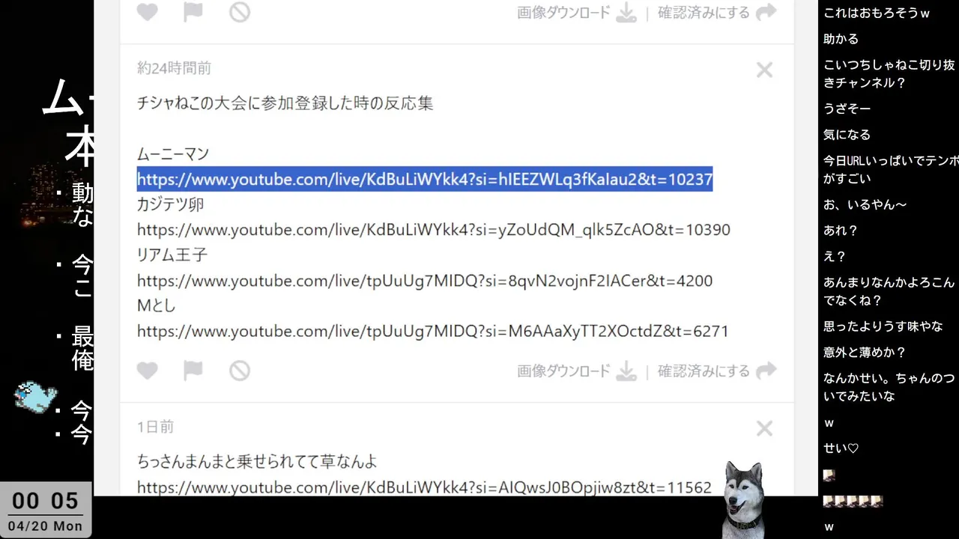This screenshot has width=959, height=539.
Task: Download icon under the チシャねこの大会 post
Action: point(626,371)
